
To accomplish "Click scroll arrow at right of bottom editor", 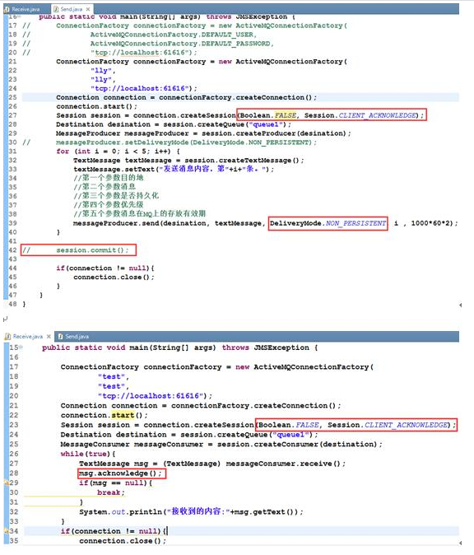I will (x=460, y=543).
